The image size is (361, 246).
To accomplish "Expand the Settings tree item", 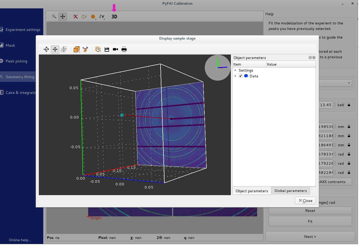I will [235, 70].
